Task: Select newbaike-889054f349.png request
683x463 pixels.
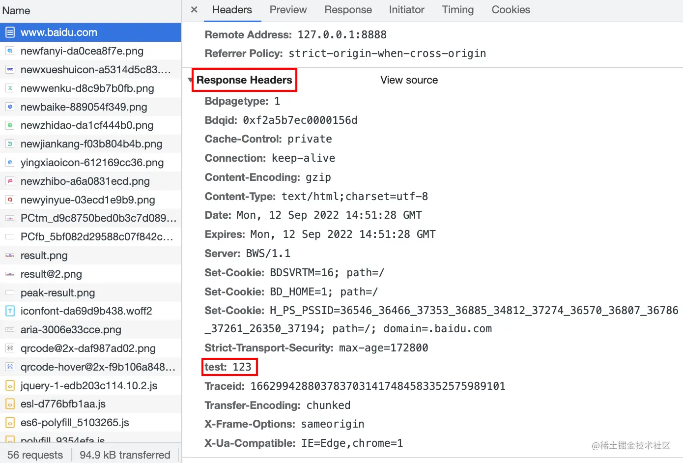Action: coord(90,107)
